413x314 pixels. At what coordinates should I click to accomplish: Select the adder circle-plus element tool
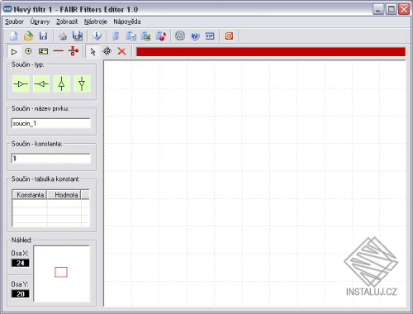(x=28, y=51)
